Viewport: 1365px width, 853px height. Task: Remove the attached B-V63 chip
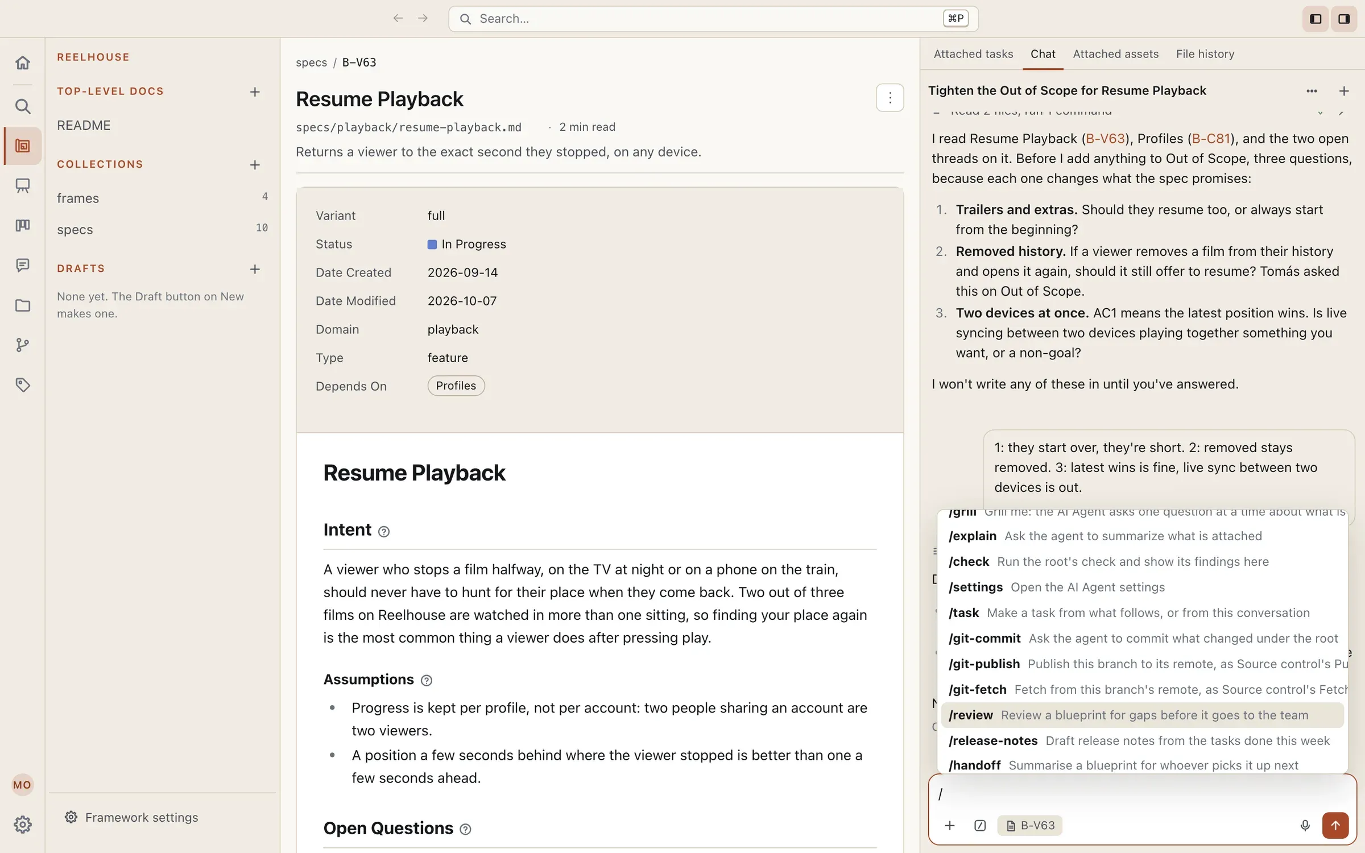click(1029, 825)
